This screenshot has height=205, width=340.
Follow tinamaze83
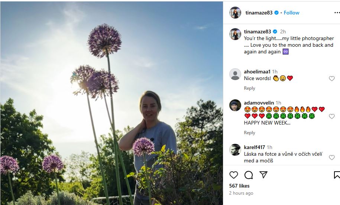pyautogui.click(x=291, y=13)
